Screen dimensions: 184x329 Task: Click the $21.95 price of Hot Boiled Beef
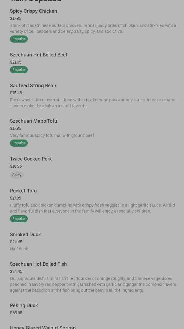[16, 62]
